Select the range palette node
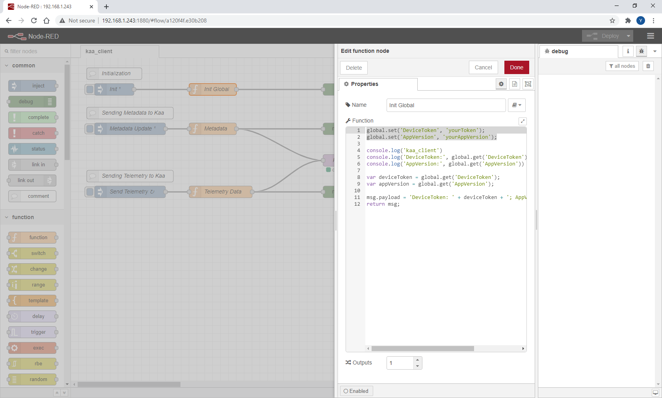662x398 pixels. click(32, 285)
